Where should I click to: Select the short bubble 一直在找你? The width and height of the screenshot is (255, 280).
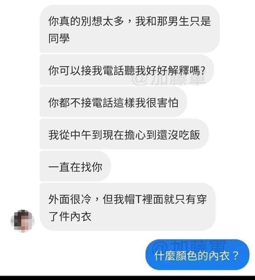(75, 166)
